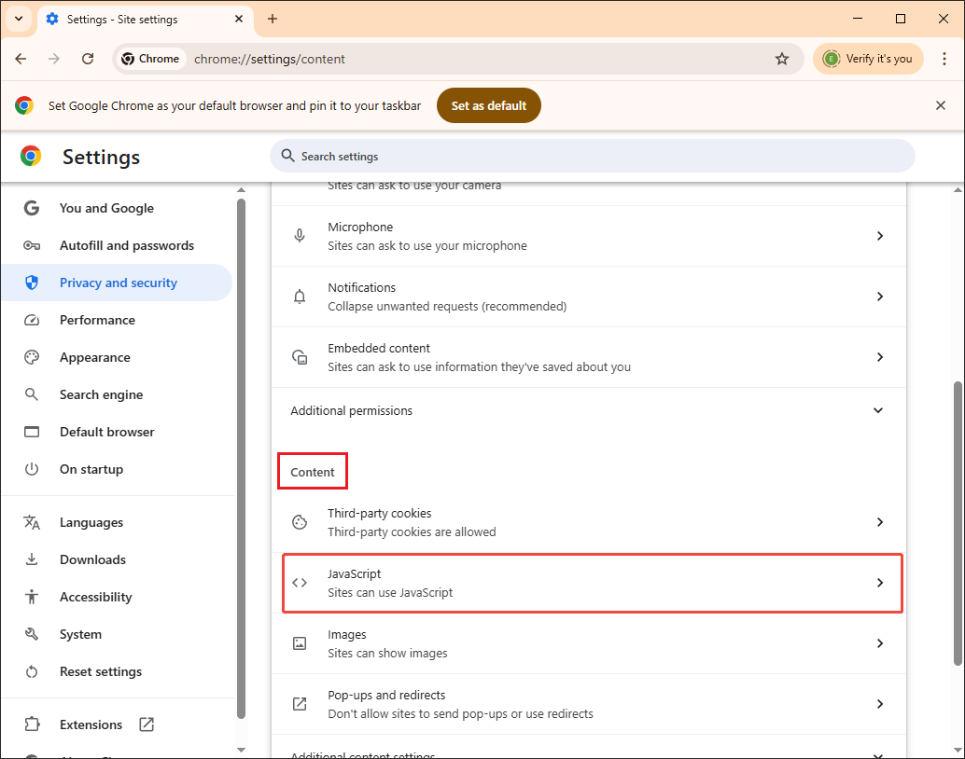Switch to the Privacy and security section

(x=119, y=282)
